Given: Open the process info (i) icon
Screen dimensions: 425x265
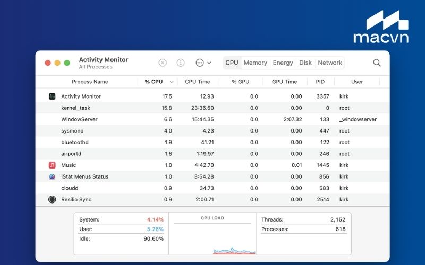Looking at the screenshot, I should (181, 63).
